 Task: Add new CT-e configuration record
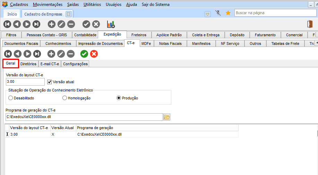coord(51,54)
